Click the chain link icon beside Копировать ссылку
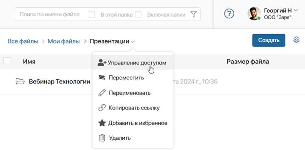This screenshot has width=305, height=150. tap(102, 107)
